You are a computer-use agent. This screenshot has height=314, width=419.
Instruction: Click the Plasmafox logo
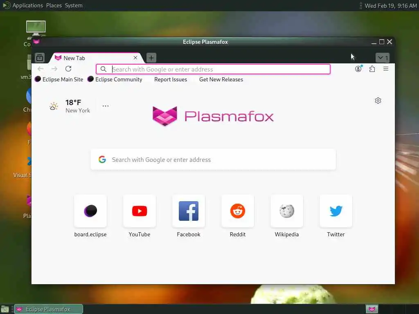[213, 116]
